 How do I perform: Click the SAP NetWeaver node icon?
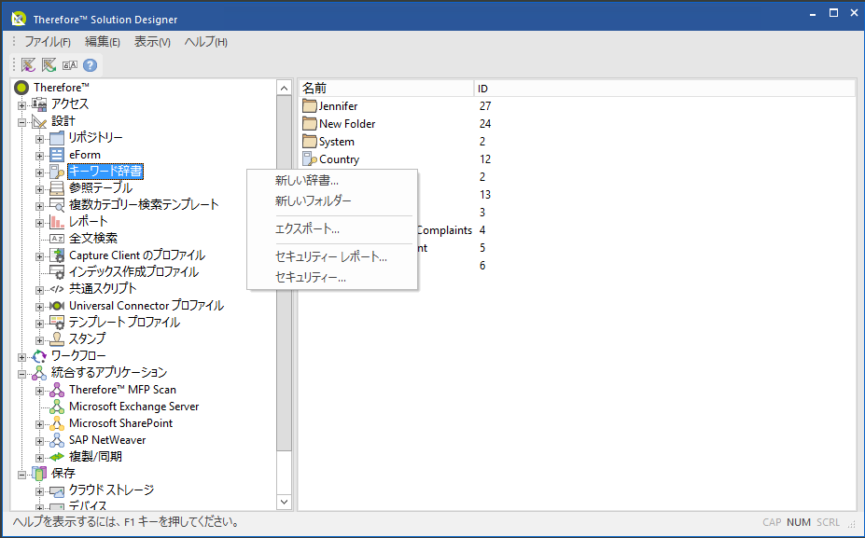click(x=57, y=440)
